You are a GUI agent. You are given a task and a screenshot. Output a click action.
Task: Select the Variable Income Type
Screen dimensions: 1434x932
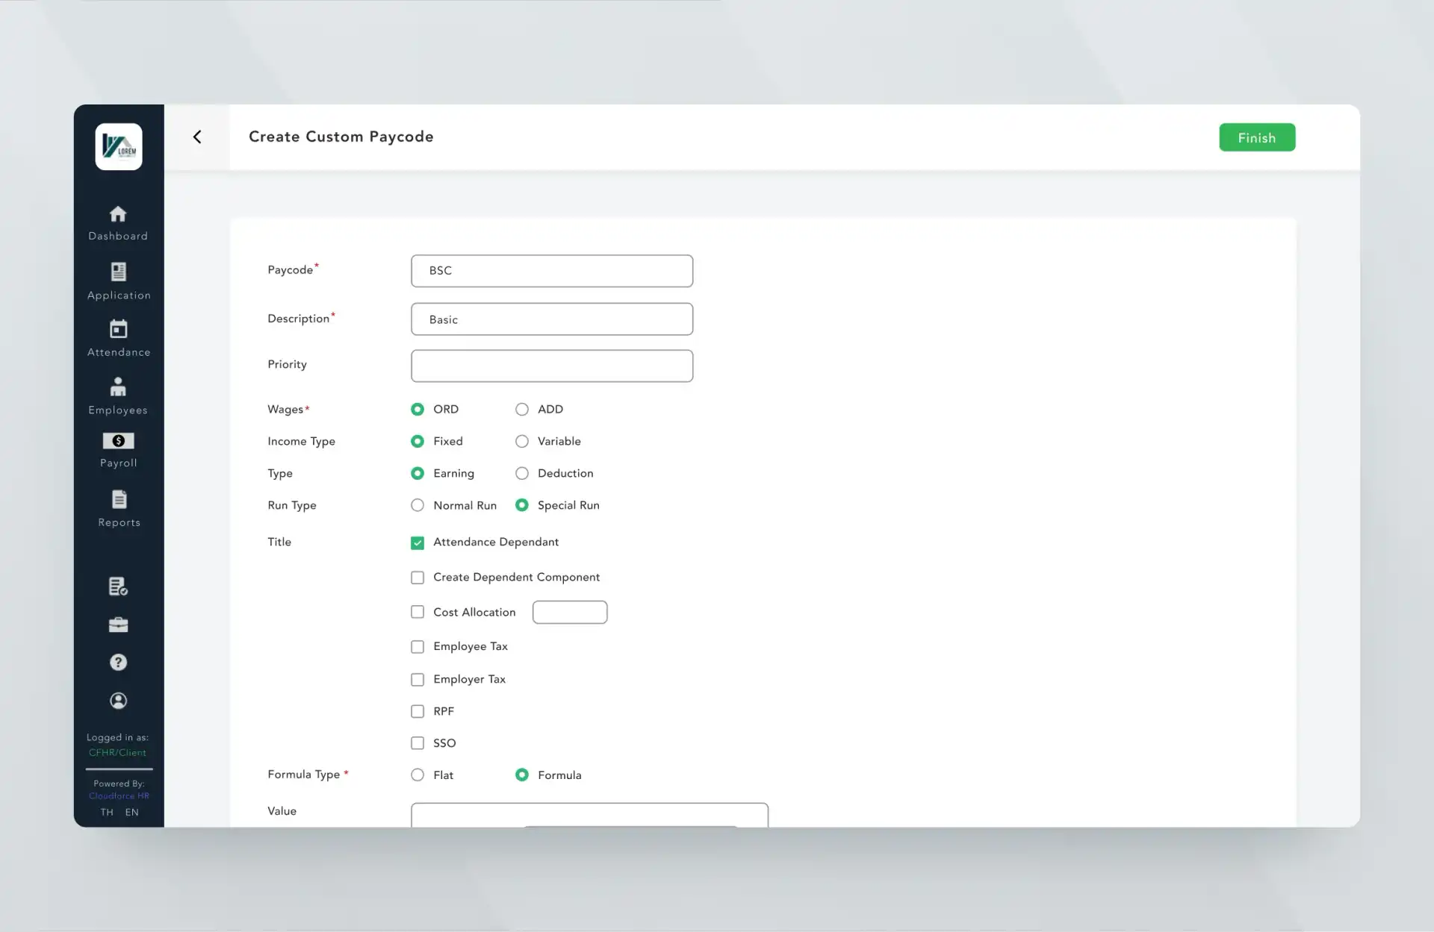(x=521, y=440)
